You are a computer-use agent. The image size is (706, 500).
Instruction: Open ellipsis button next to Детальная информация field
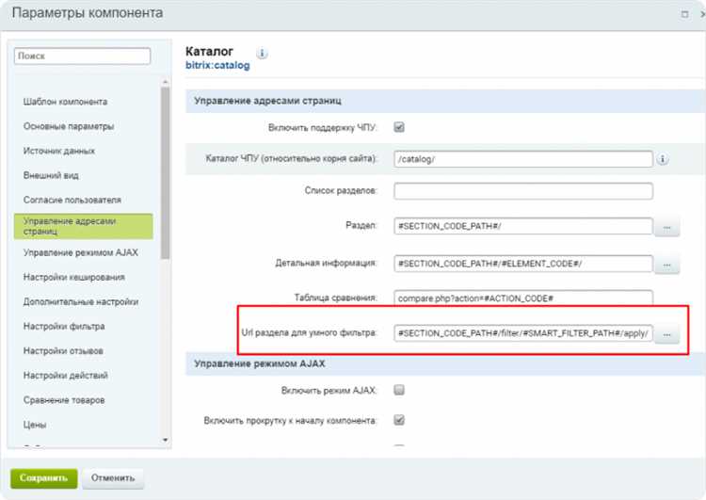(666, 265)
